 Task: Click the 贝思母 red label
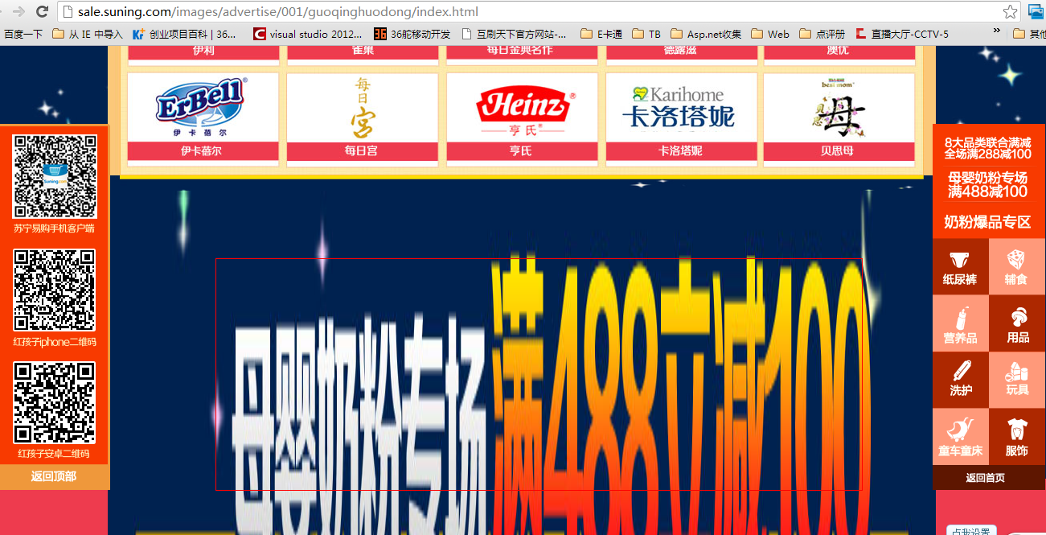tap(839, 150)
